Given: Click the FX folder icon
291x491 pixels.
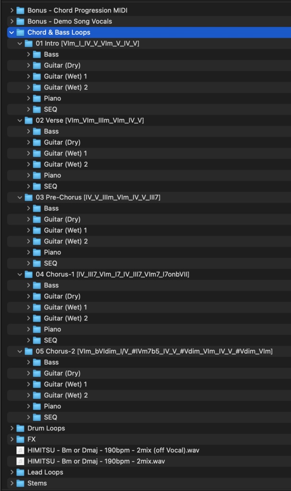Looking at the screenshot, I should pos(20,439).
